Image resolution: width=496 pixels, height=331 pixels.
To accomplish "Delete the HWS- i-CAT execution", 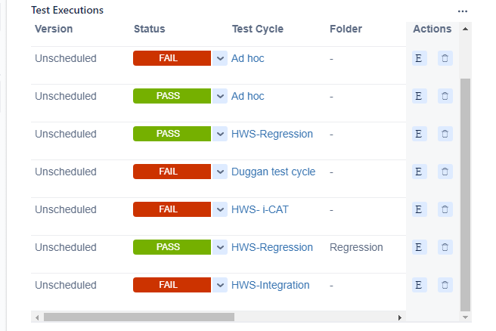I will point(445,209).
